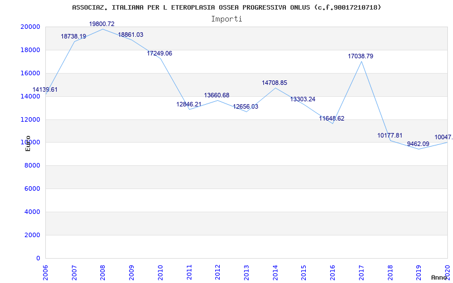Click the 12000 y-axis tick label

pos(31,119)
